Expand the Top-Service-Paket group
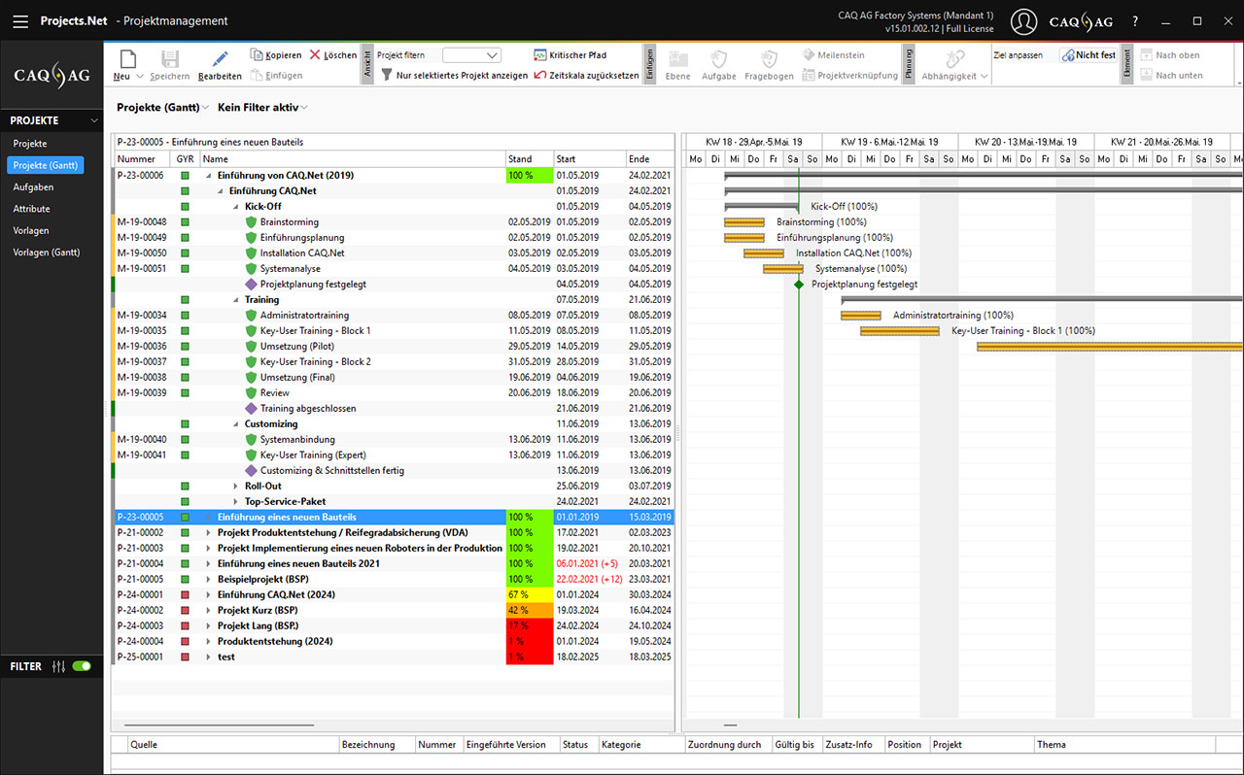 pyautogui.click(x=235, y=502)
